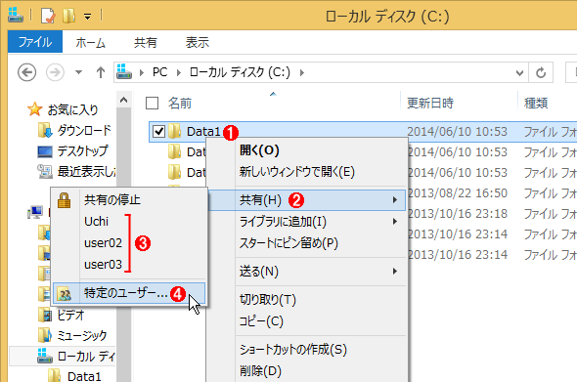The height and width of the screenshot is (382, 577).
Task: Open the address bar history dropdown
Action: pos(519,73)
